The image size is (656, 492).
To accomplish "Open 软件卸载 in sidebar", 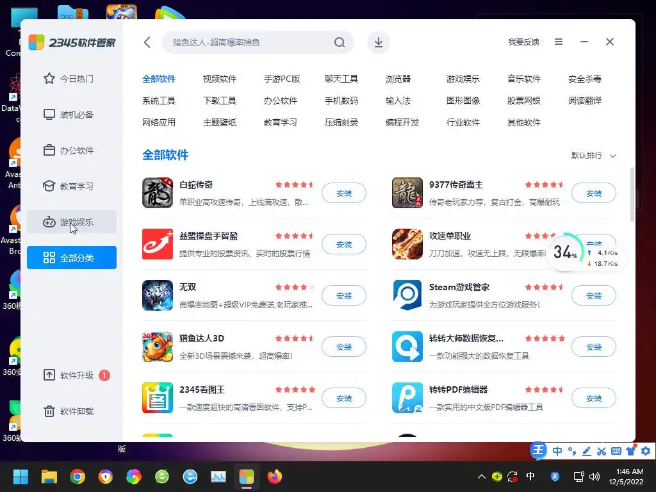I will pos(72,411).
